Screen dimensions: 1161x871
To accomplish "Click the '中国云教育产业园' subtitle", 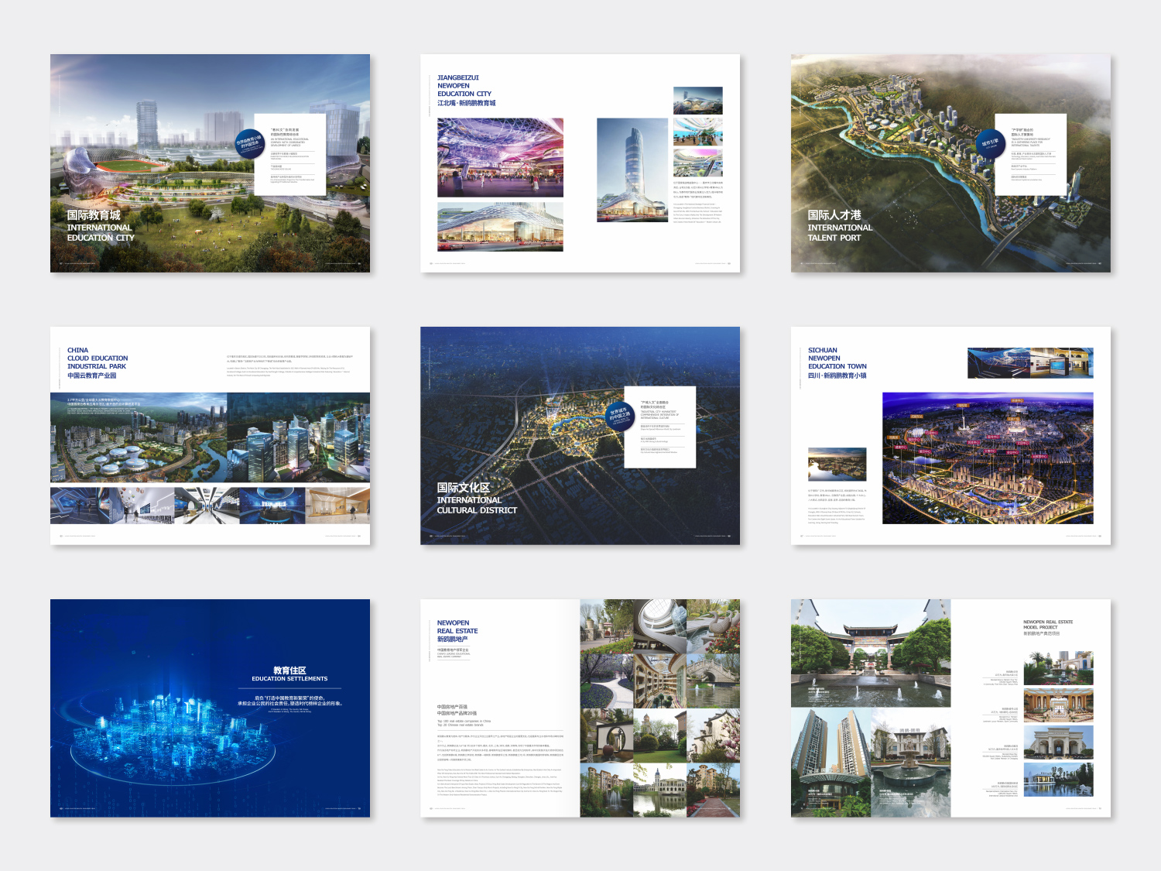I will 91,375.
